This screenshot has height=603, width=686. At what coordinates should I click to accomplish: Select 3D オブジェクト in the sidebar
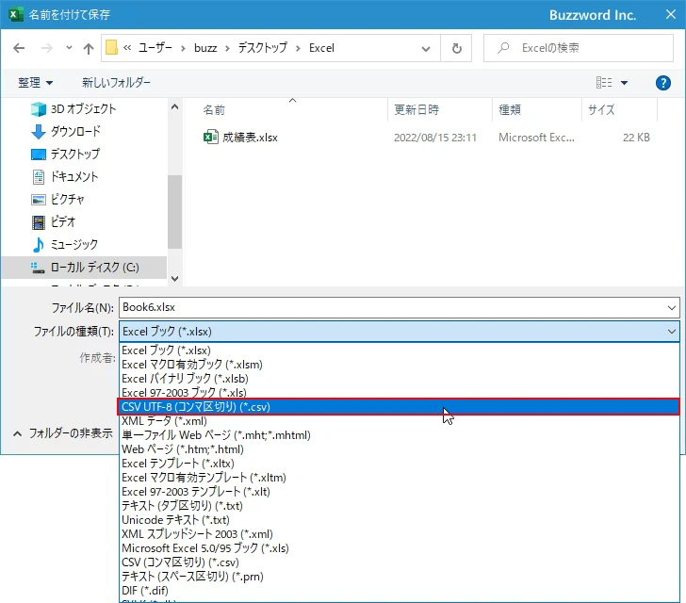83,109
